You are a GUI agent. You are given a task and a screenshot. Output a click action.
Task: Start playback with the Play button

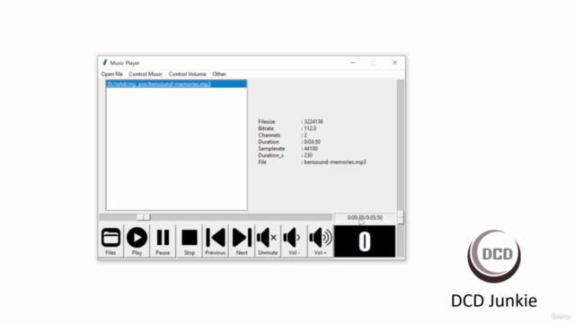[137, 241]
